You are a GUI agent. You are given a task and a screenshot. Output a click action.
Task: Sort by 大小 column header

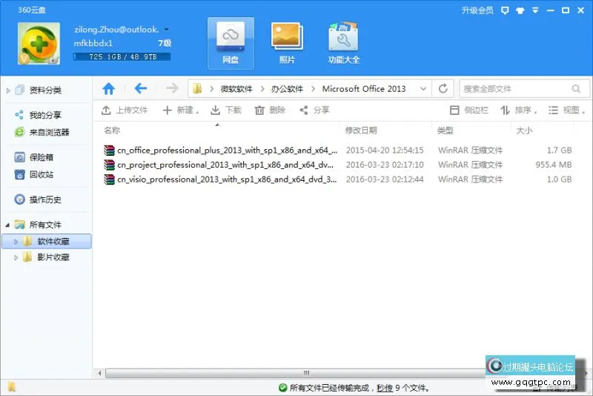[525, 131]
